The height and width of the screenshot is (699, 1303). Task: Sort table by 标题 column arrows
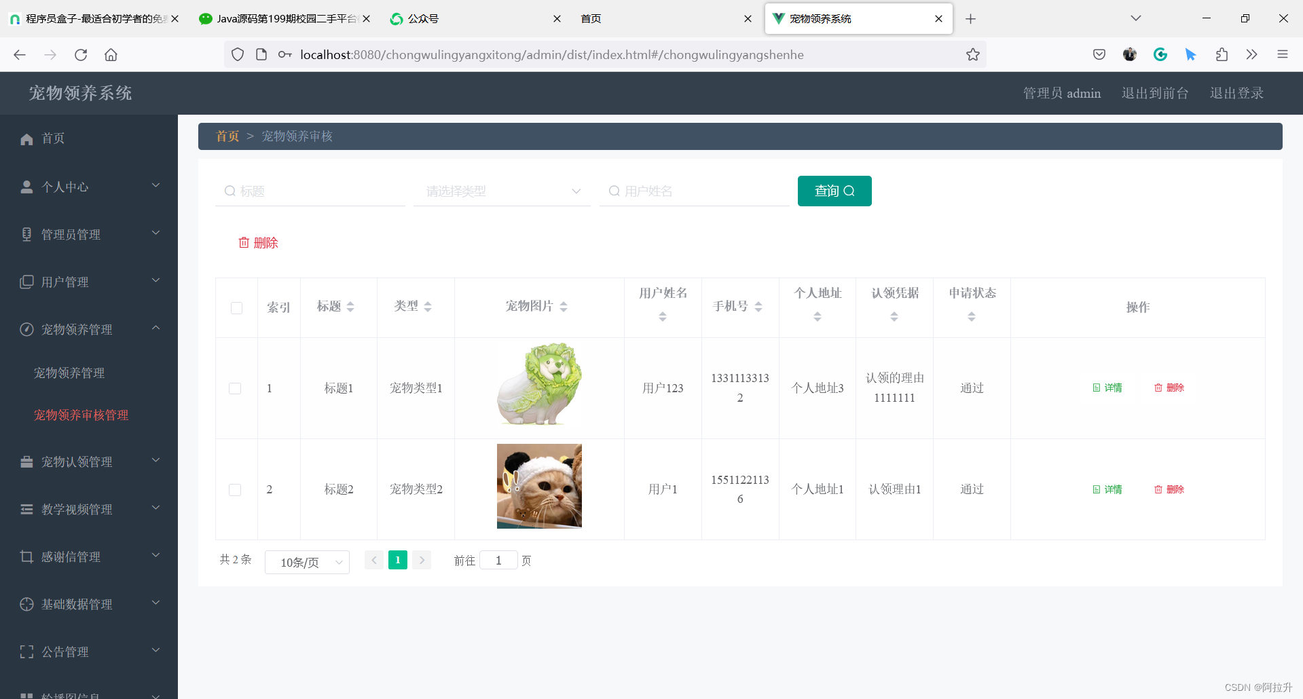tap(350, 307)
